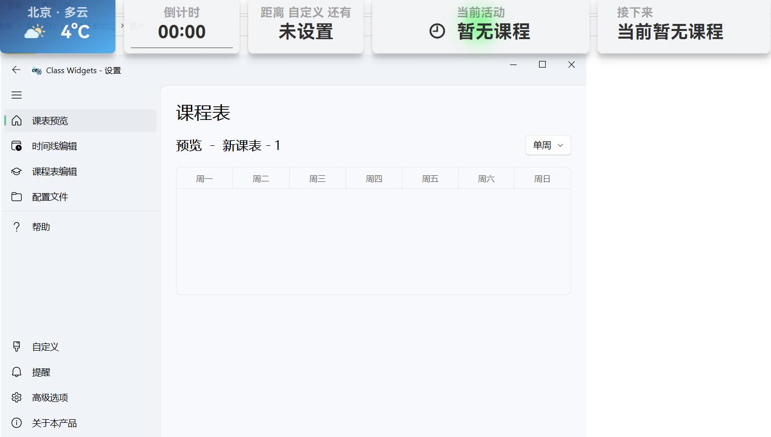Click the info icon for 关于本产品

click(x=16, y=423)
